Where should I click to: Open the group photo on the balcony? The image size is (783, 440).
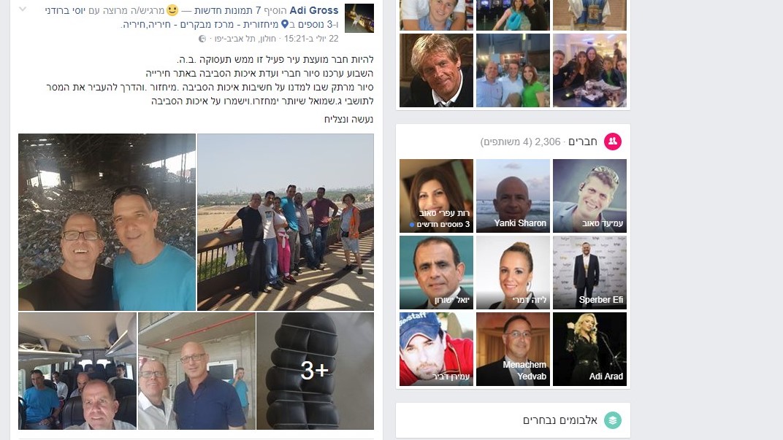click(286, 222)
